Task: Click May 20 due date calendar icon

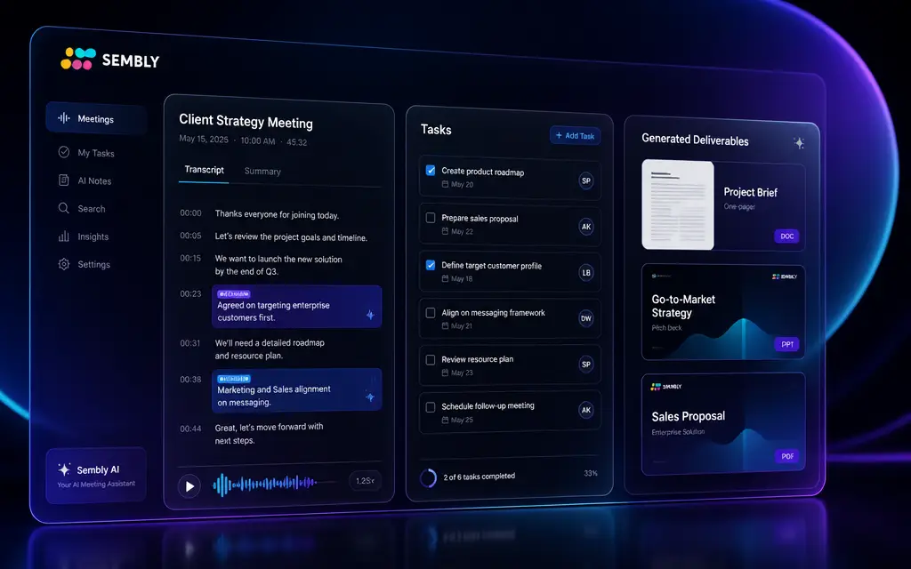Action: pos(445,184)
